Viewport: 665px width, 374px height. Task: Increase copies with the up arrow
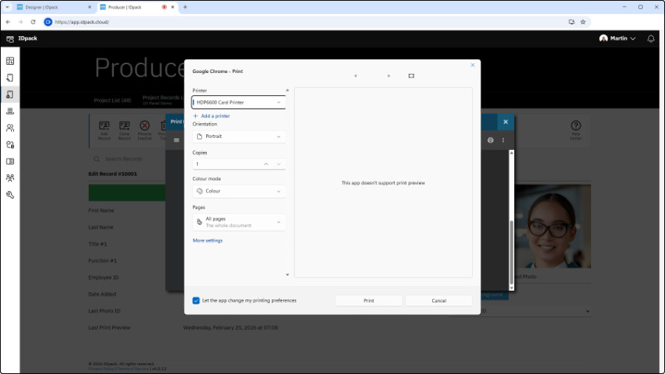click(x=266, y=164)
